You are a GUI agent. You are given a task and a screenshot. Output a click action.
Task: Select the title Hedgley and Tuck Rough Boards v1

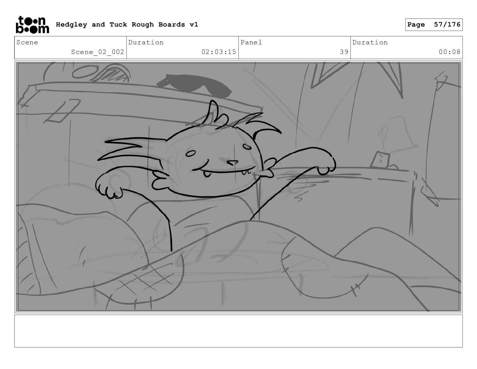click(127, 24)
